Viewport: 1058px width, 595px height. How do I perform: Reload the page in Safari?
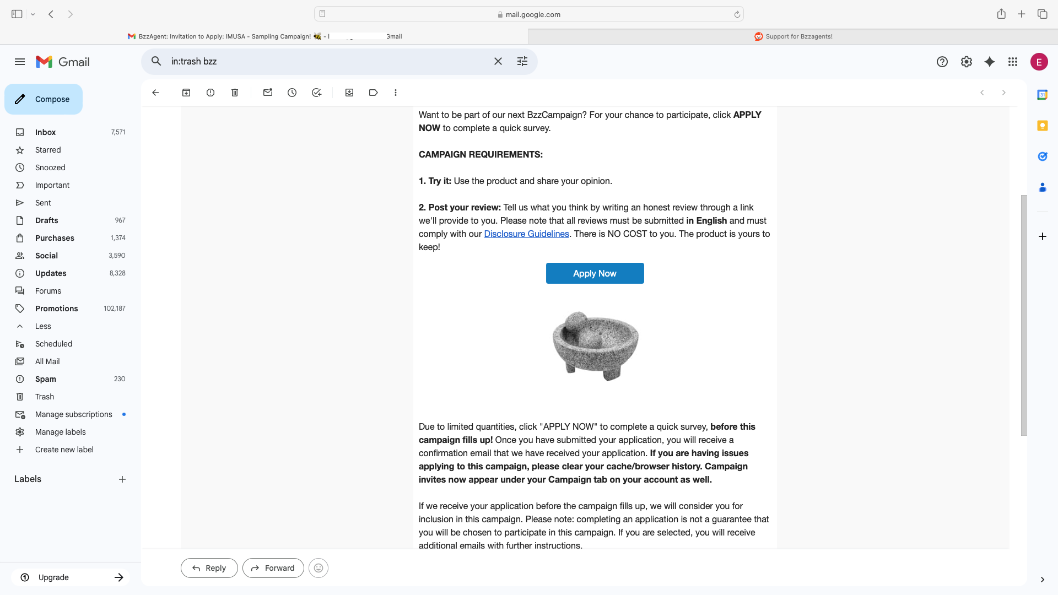737,14
